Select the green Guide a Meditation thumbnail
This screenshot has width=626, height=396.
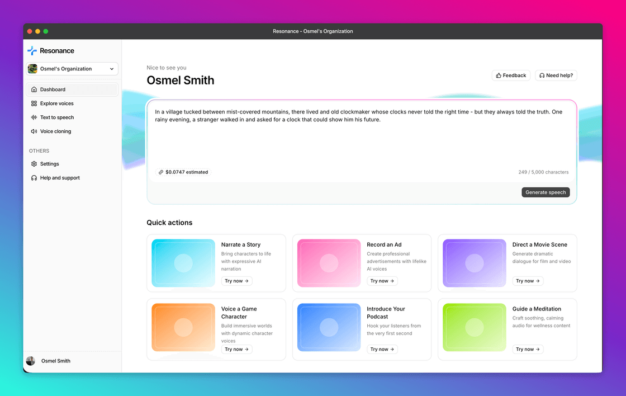(x=475, y=327)
